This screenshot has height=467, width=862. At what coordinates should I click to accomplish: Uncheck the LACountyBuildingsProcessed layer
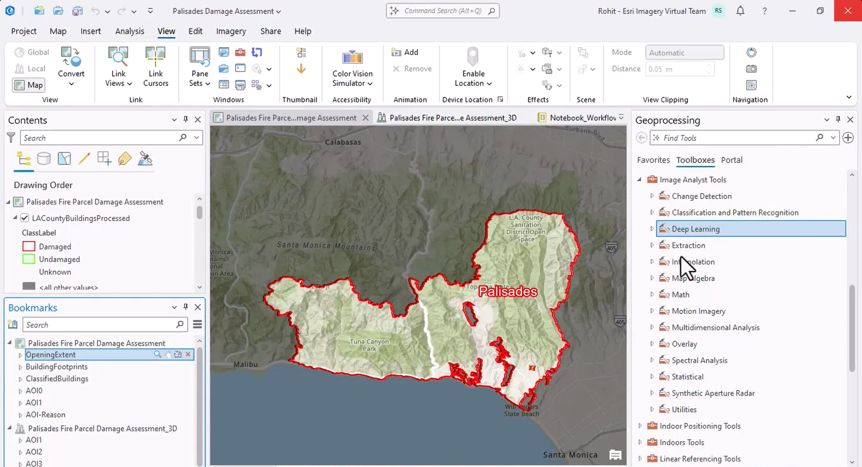pyautogui.click(x=24, y=218)
